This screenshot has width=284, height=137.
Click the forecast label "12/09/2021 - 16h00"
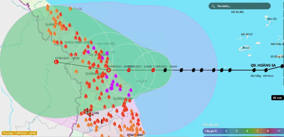67,58
